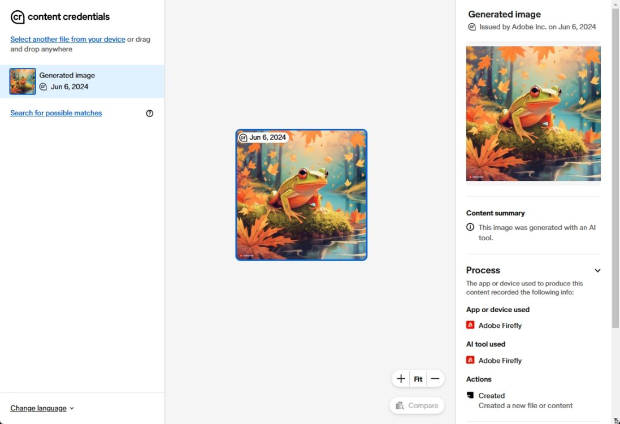This screenshot has width=620, height=424.
Task: Open Select another file from your device link
Action: tap(68, 39)
